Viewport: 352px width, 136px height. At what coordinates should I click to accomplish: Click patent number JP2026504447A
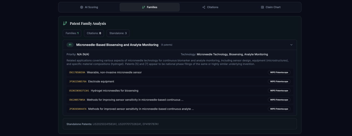[78, 109]
